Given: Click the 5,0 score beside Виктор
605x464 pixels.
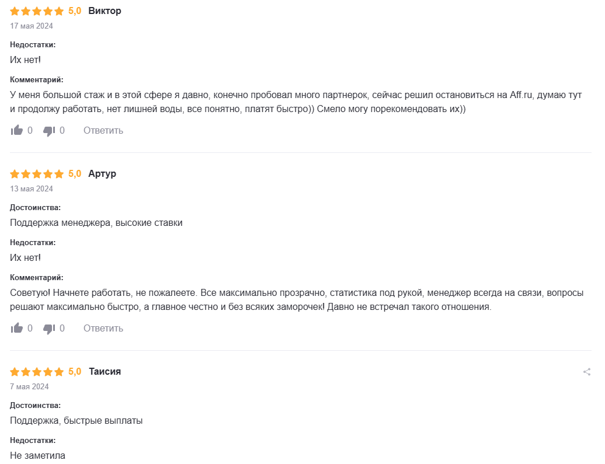Looking at the screenshot, I should point(75,11).
